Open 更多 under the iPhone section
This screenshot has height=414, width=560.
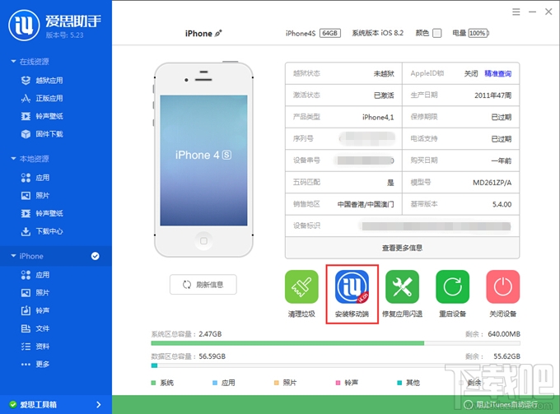(35, 364)
